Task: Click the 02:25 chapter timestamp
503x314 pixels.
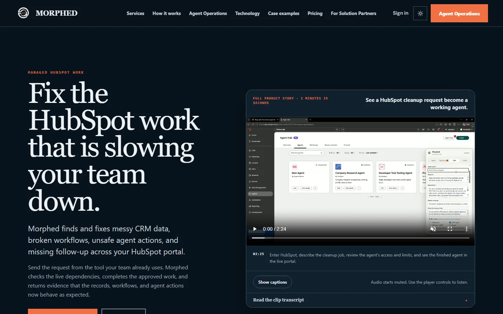Action: [259, 254]
